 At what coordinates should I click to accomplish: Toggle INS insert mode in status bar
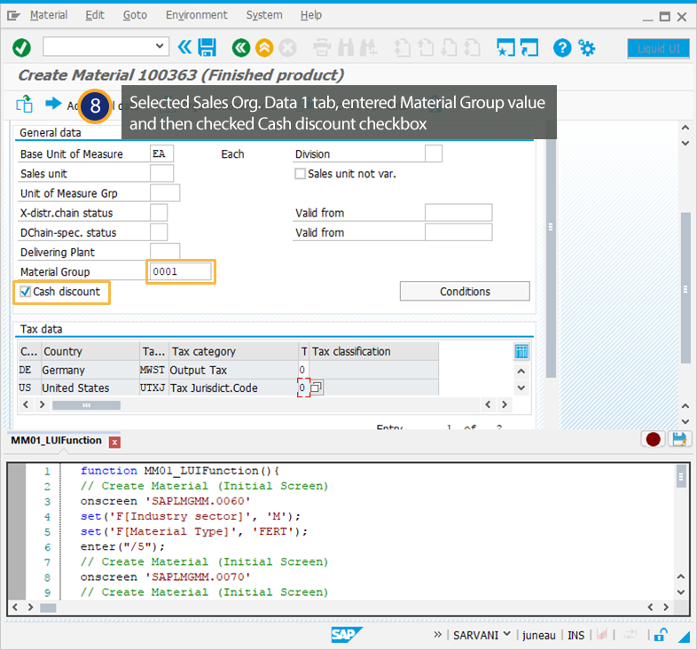coord(576,635)
